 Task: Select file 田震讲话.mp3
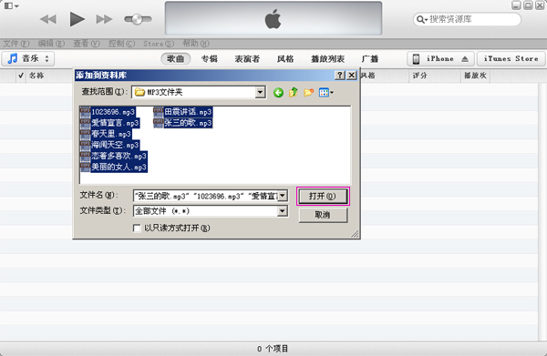188,112
